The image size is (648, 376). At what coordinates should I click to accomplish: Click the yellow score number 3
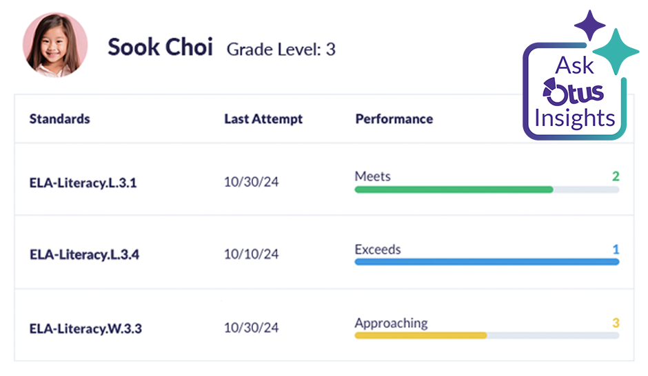point(616,322)
